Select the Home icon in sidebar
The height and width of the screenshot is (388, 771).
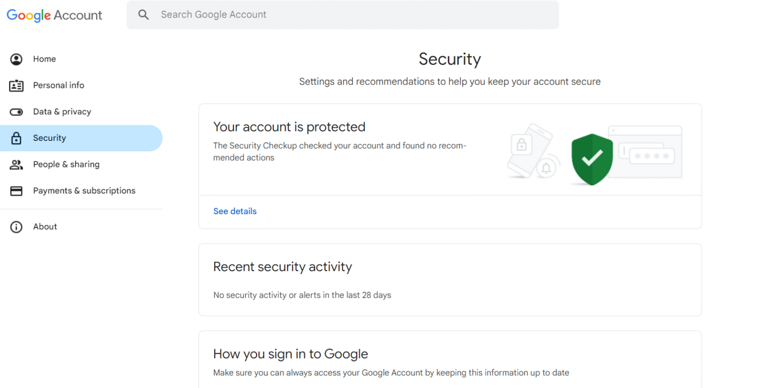click(16, 59)
